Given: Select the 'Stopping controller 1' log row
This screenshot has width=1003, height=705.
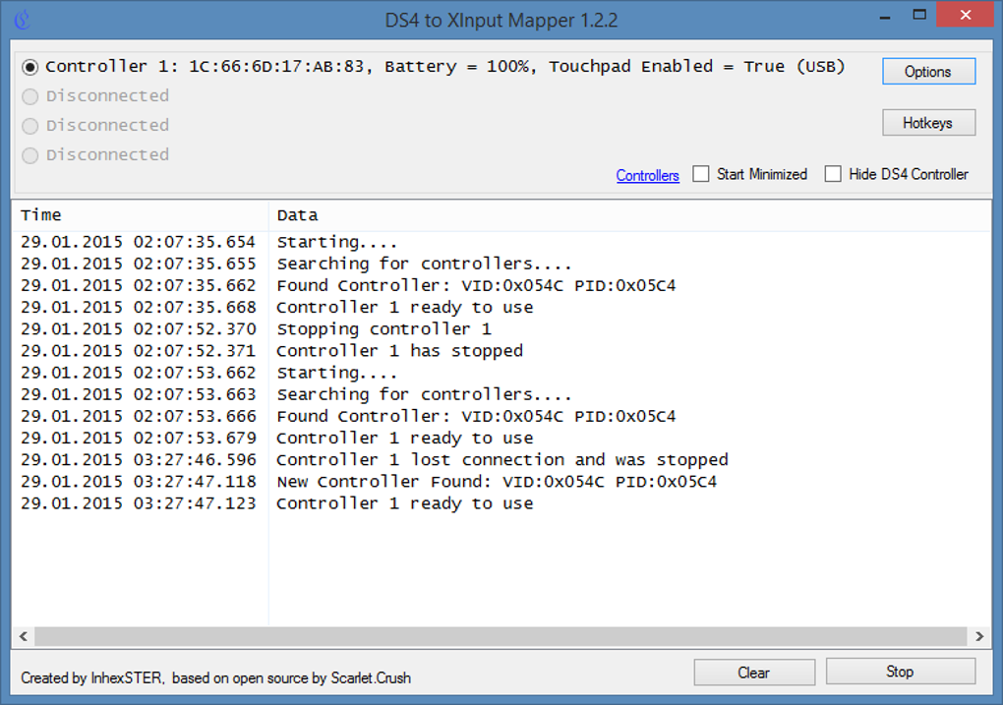Looking at the screenshot, I should tap(383, 329).
